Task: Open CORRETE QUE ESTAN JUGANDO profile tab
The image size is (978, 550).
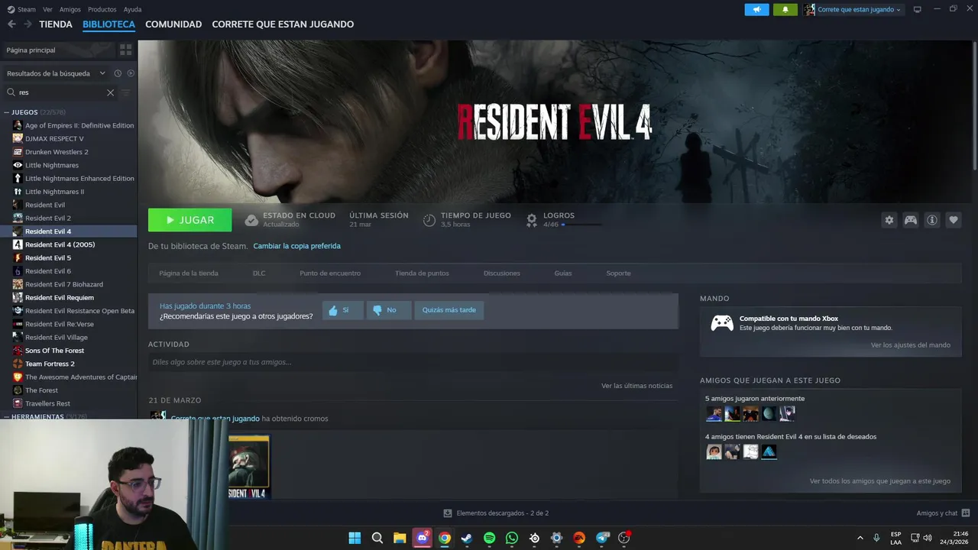Action: (283, 24)
